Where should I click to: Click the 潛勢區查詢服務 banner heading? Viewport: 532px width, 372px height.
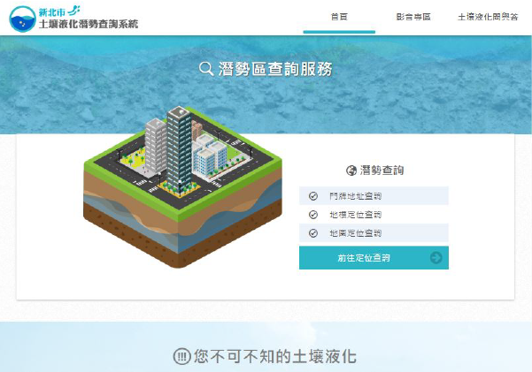pyautogui.click(x=274, y=69)
